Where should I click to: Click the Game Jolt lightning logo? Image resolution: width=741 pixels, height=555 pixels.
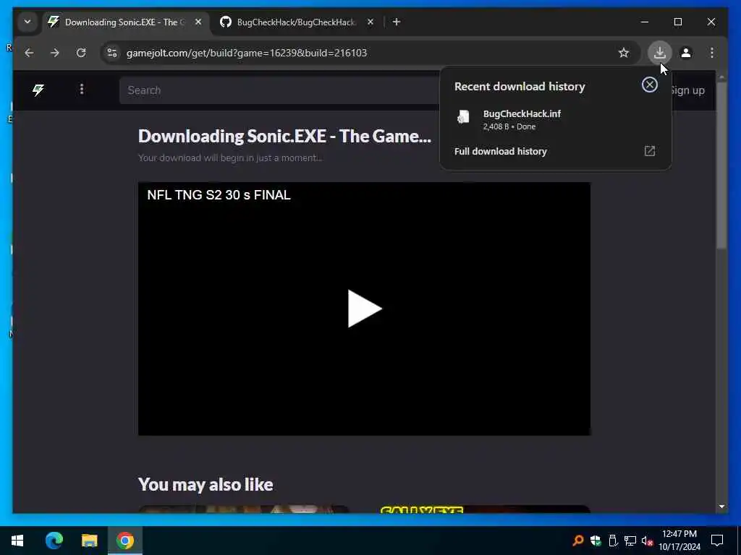click(38, 90)
